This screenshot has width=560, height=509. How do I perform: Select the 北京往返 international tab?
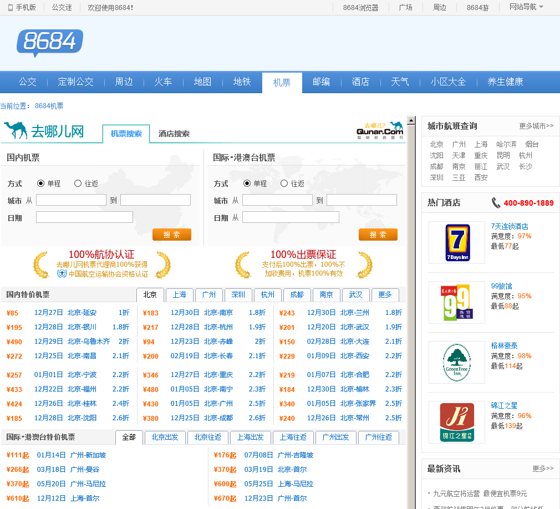pos(207,437)
